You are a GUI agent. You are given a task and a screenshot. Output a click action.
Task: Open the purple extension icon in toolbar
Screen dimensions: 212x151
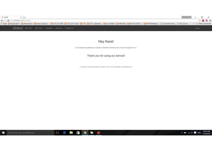point(207,20)
